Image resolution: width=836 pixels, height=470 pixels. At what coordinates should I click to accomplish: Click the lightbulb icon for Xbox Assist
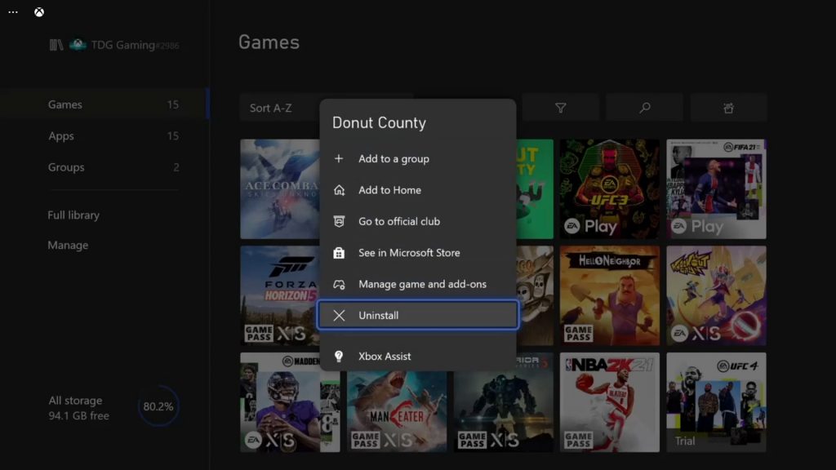339,356
